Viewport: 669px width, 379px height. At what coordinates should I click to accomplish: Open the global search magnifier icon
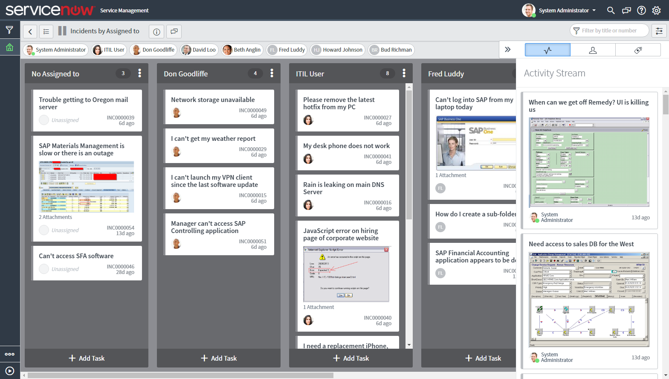click(611, 10)
